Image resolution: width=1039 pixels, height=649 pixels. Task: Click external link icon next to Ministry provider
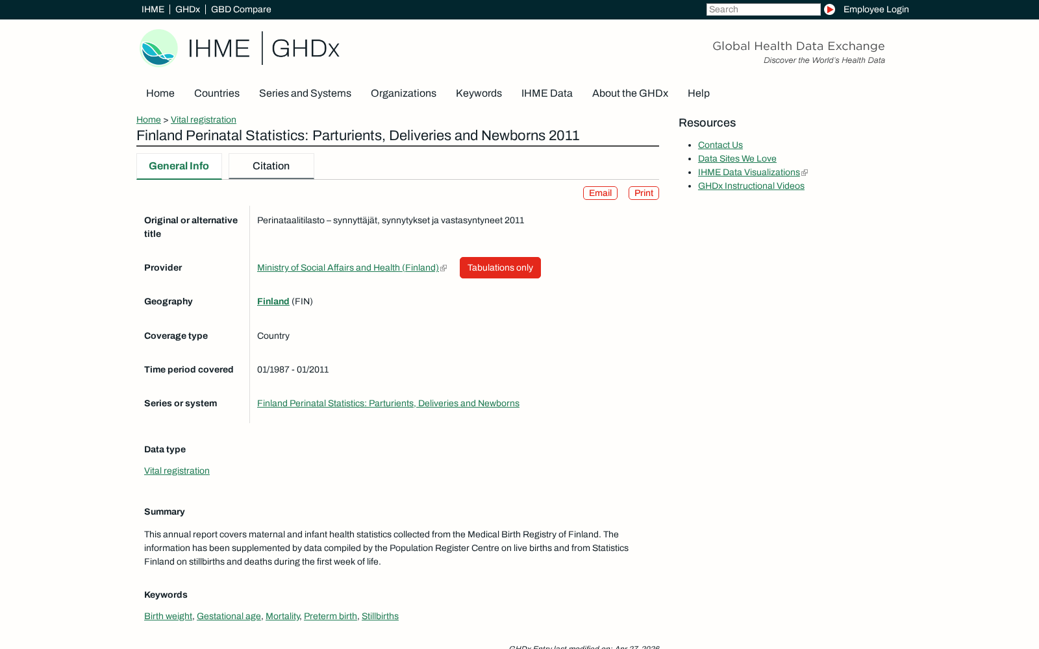pyautogui.click(x=444, y=268)
